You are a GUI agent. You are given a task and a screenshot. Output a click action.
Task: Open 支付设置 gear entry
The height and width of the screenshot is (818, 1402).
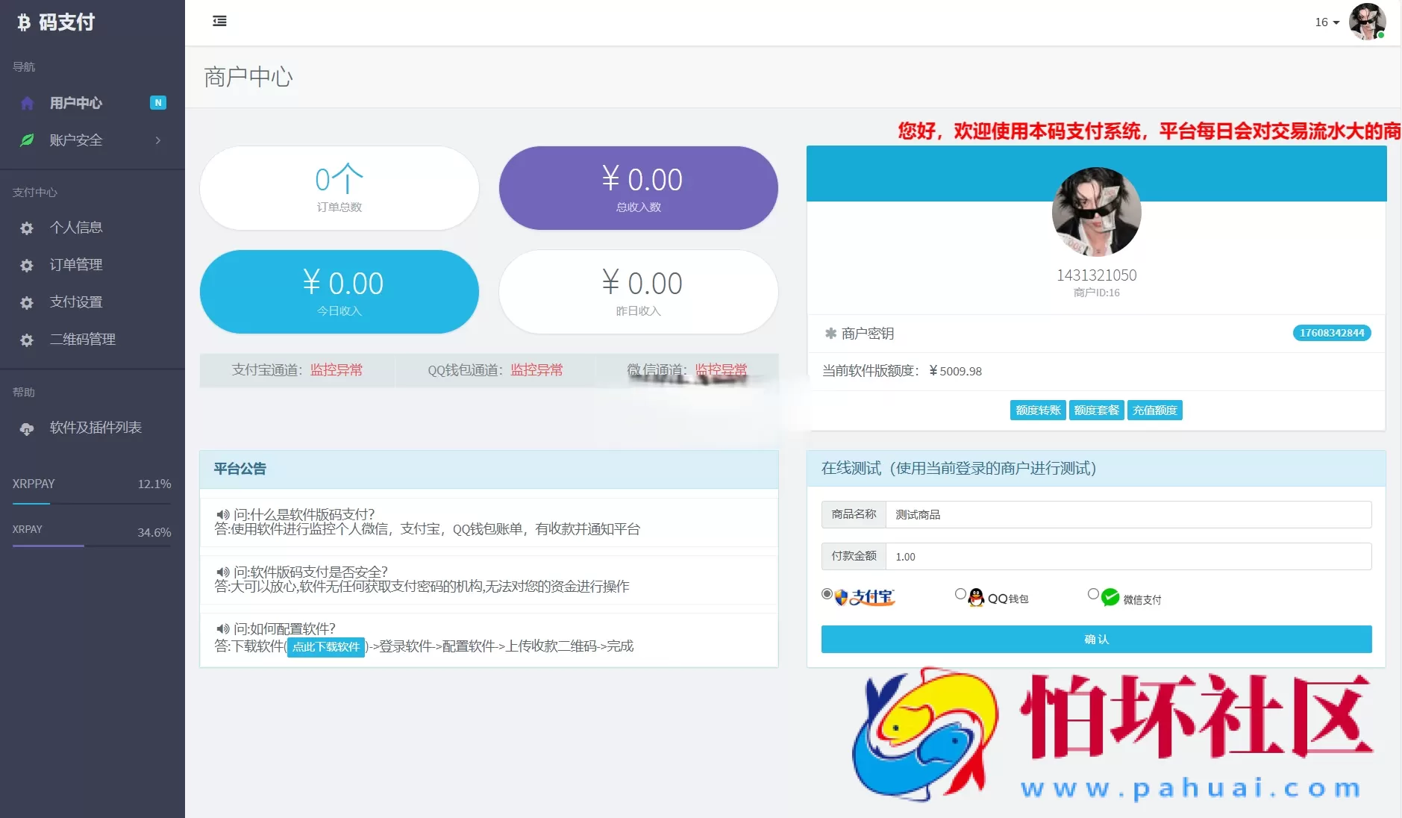click(x=77, y=302)
